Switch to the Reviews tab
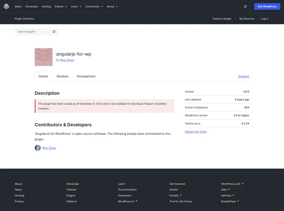284x211 pixels. (62, 76)
